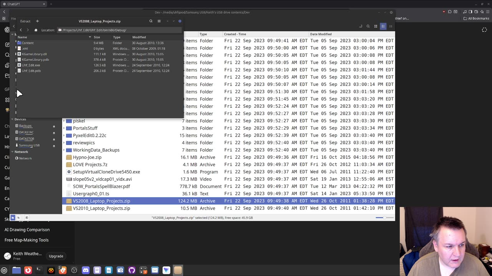Open the All Bookmarks folder in browser
This screenshot has height=276, width=492.
[x=476, y=18]
